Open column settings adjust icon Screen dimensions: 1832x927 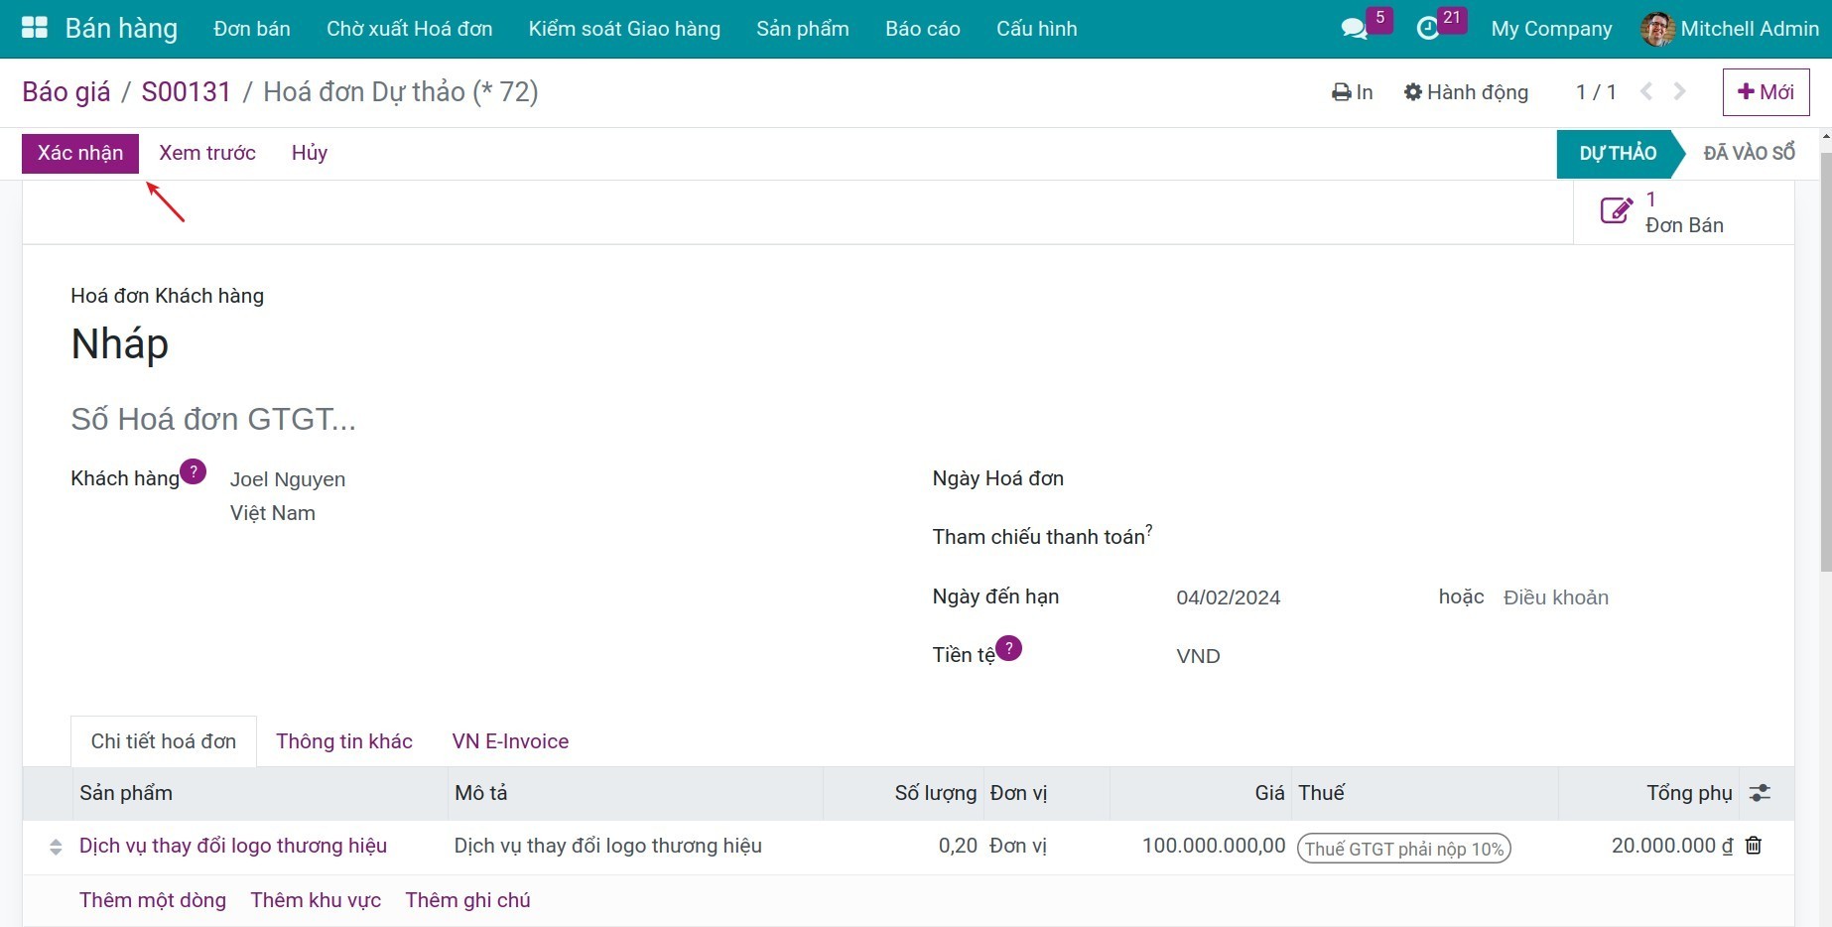(1760, 793)
